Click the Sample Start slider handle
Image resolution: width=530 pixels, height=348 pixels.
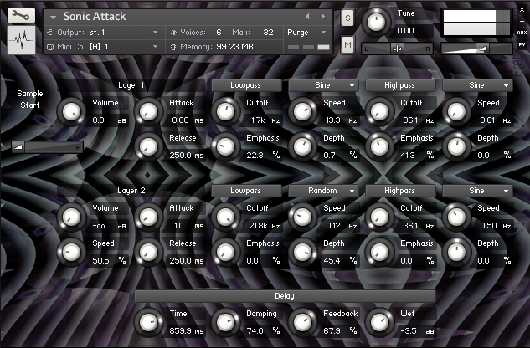[18, 147]
